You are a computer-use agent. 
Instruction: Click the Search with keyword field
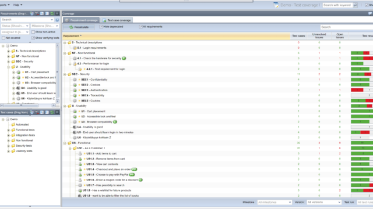337,5
